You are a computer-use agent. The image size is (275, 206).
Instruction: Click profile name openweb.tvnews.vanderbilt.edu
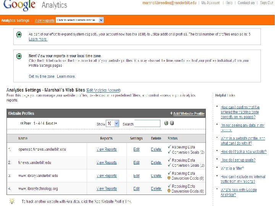pyautogui.click(x=42, y=150)
